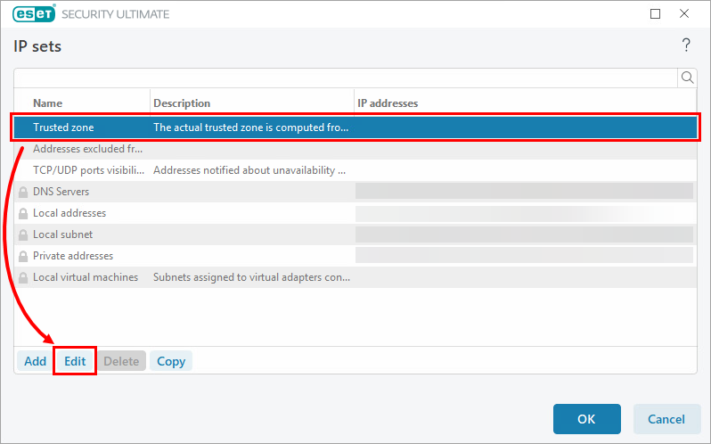
Task: Click lock icon beside Local addresses
Action: click(x=23, y=213)
